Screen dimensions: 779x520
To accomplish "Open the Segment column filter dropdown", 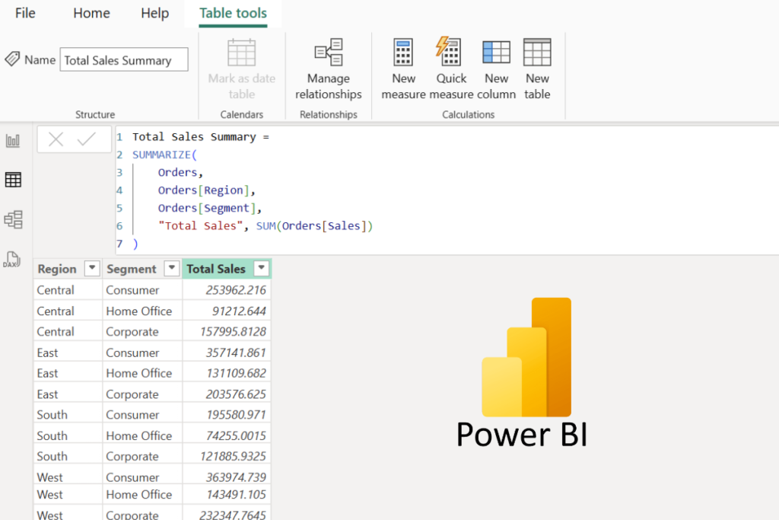I will click(170, 268).
